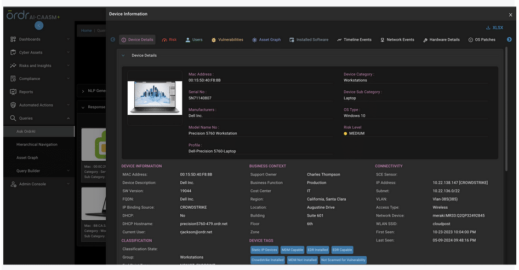Click the Admin Console user icon
Image resolution: width=519 pixels, height=270 pixels.
[13, 184]
